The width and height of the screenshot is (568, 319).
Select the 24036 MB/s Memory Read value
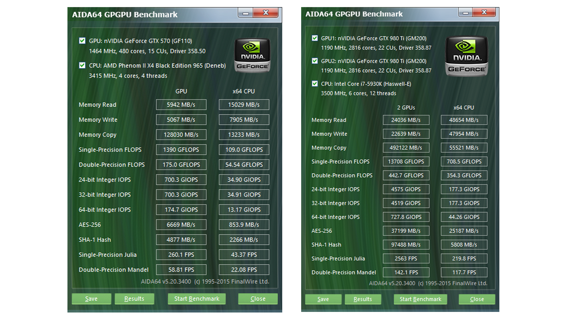[x=406, y=120]
